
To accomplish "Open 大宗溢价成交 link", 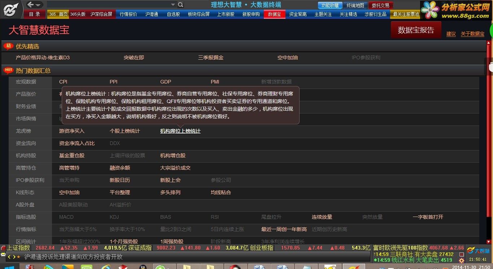I will (175, 168).
